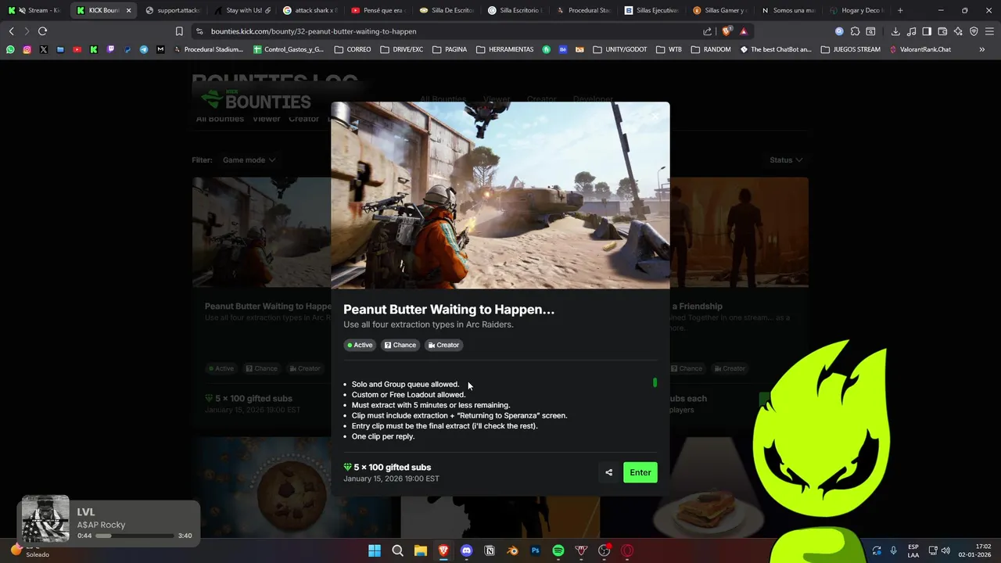Show hidden bookmarks chevron

[981, 49]
